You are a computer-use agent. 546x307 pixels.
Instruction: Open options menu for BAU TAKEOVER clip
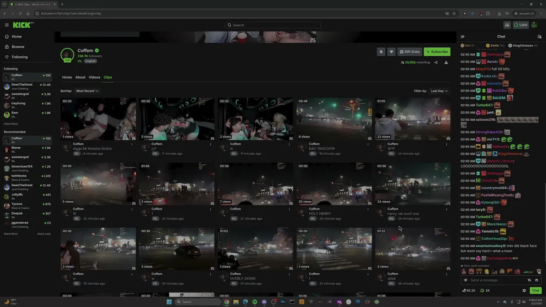pos(368,144)
